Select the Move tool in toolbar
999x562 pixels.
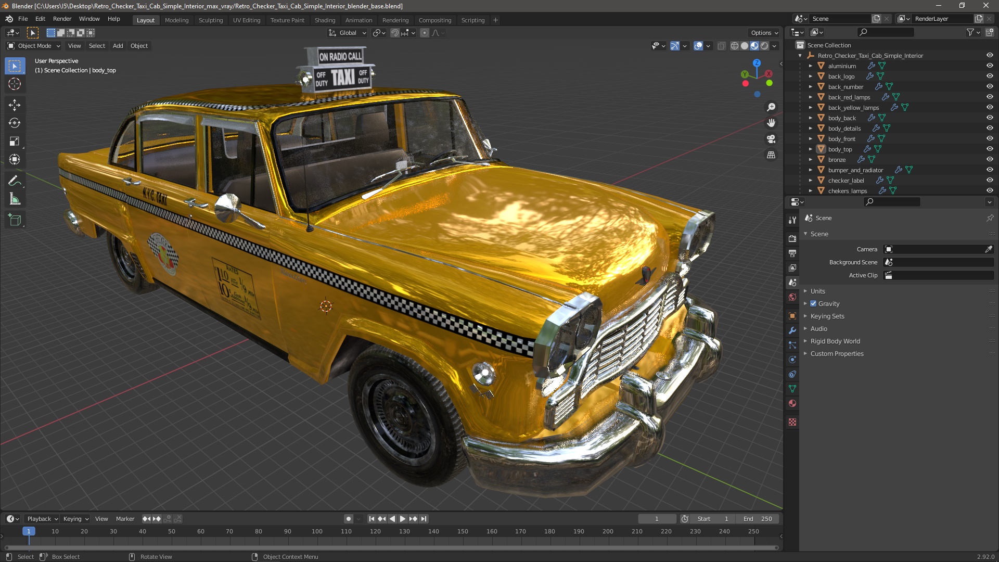click(x=14, y=105)
